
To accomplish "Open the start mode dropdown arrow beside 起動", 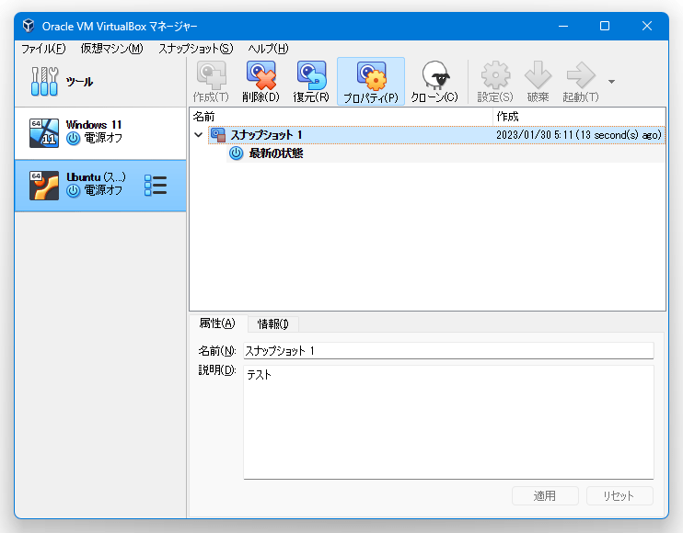I will click(x=611, y=82).
